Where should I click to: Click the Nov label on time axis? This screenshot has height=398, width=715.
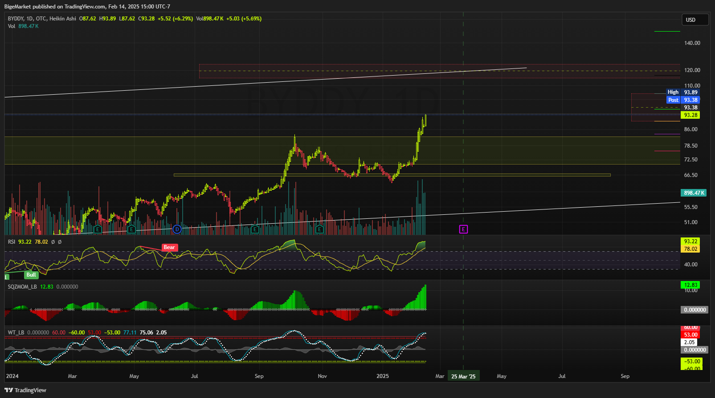click(323, 376)
